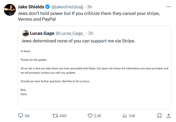Click the heart icon to like the post
176x122 pixels.
pos(90,116)
